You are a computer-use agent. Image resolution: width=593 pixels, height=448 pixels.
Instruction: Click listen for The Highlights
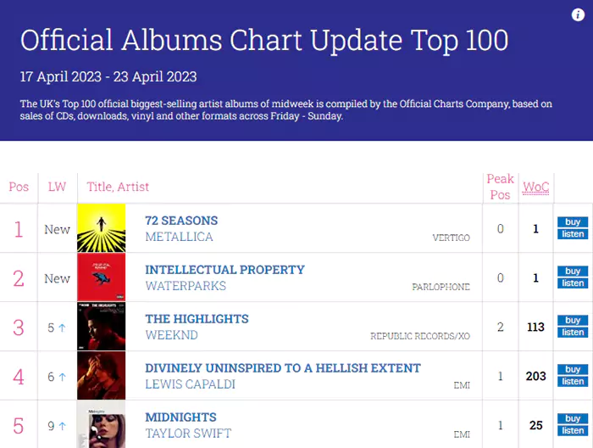(573, 333)
